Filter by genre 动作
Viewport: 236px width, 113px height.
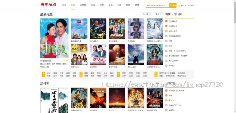[105, 73]
